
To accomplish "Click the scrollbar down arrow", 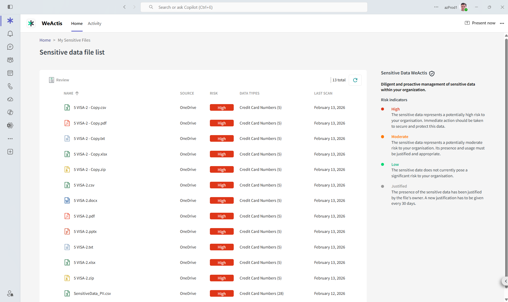I will tap(506, 300).
